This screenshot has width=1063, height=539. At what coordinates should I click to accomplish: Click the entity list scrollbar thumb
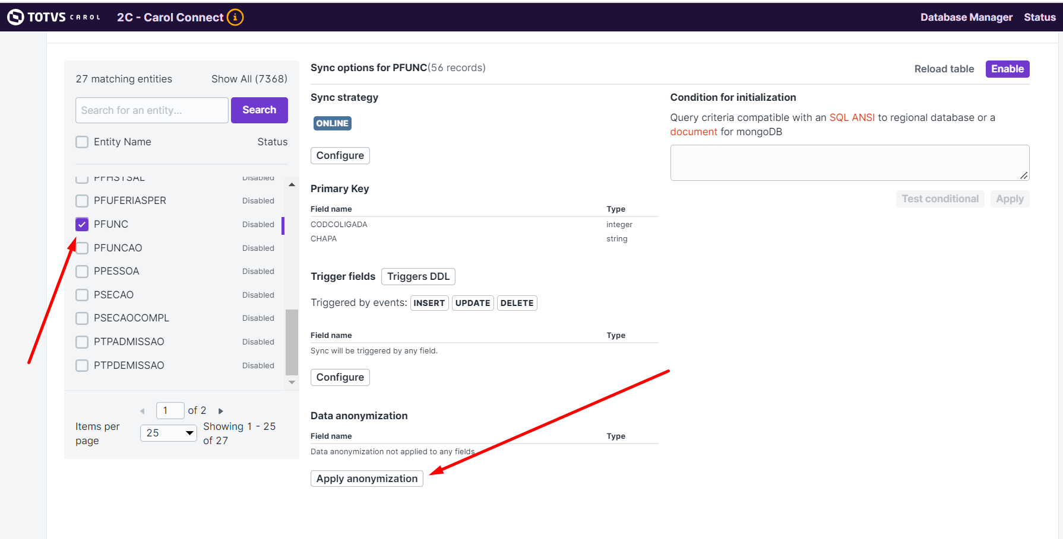[292, 342]
